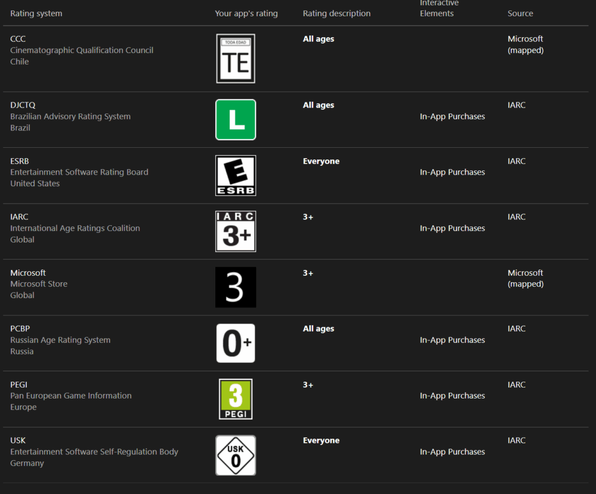Click the Your app's rating column header
596x494 pixels.
pyautogui.click(x=246, y=13)
